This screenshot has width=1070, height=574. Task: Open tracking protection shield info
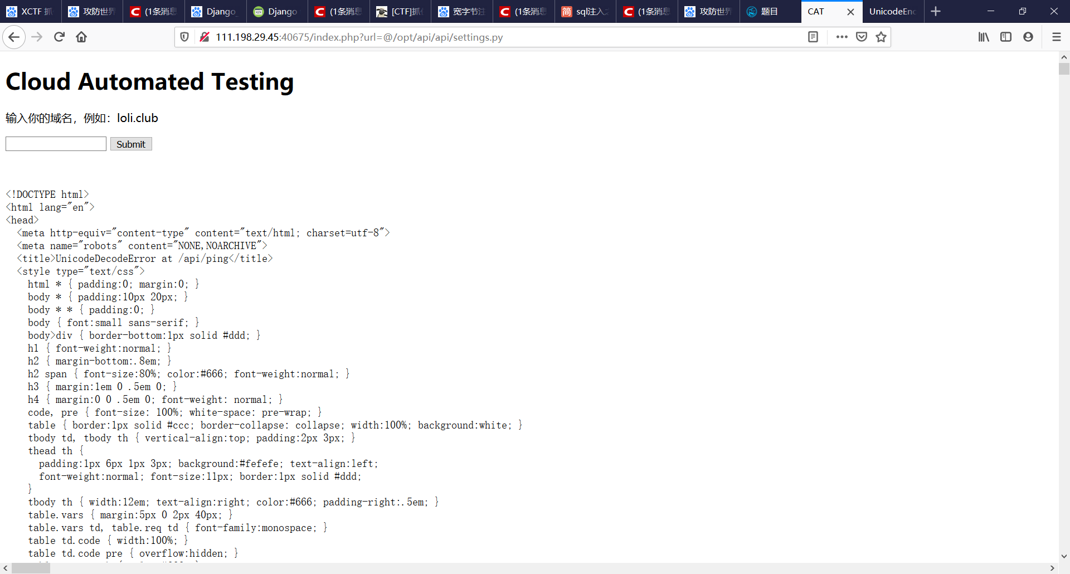(184, 37)
